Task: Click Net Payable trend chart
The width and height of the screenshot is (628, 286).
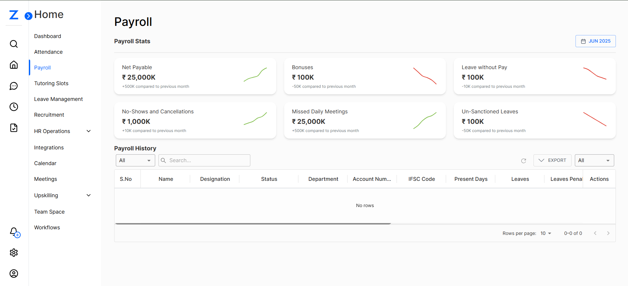Action: (x=255, y=75)
